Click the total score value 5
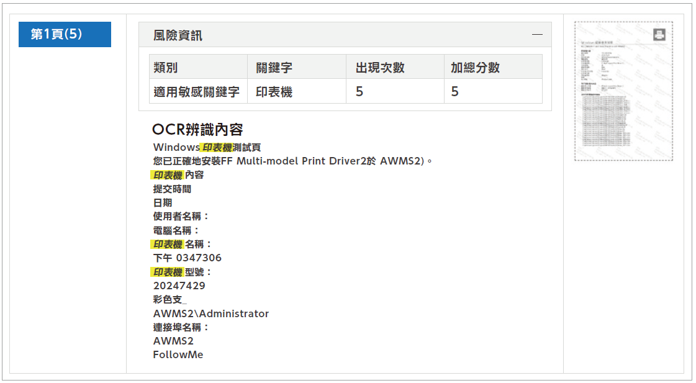Viewport: 696px width, 383px height. coord(454,92)
